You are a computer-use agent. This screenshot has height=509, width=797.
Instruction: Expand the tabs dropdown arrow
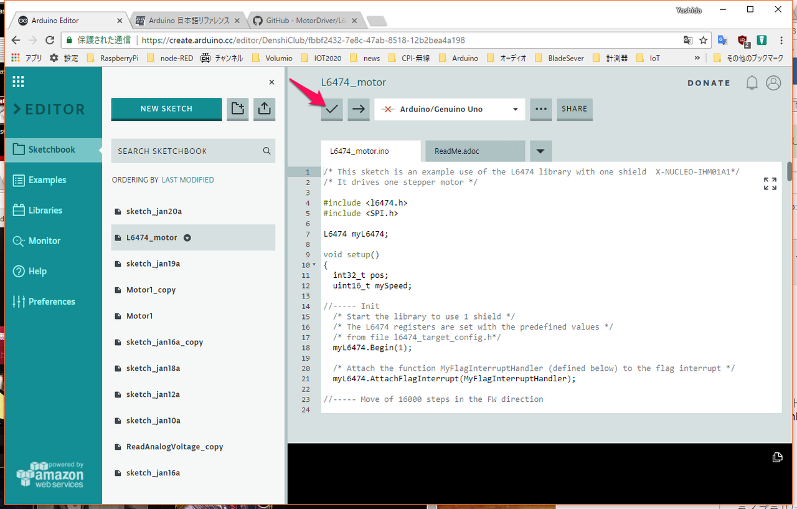click(x=540, y=151)
